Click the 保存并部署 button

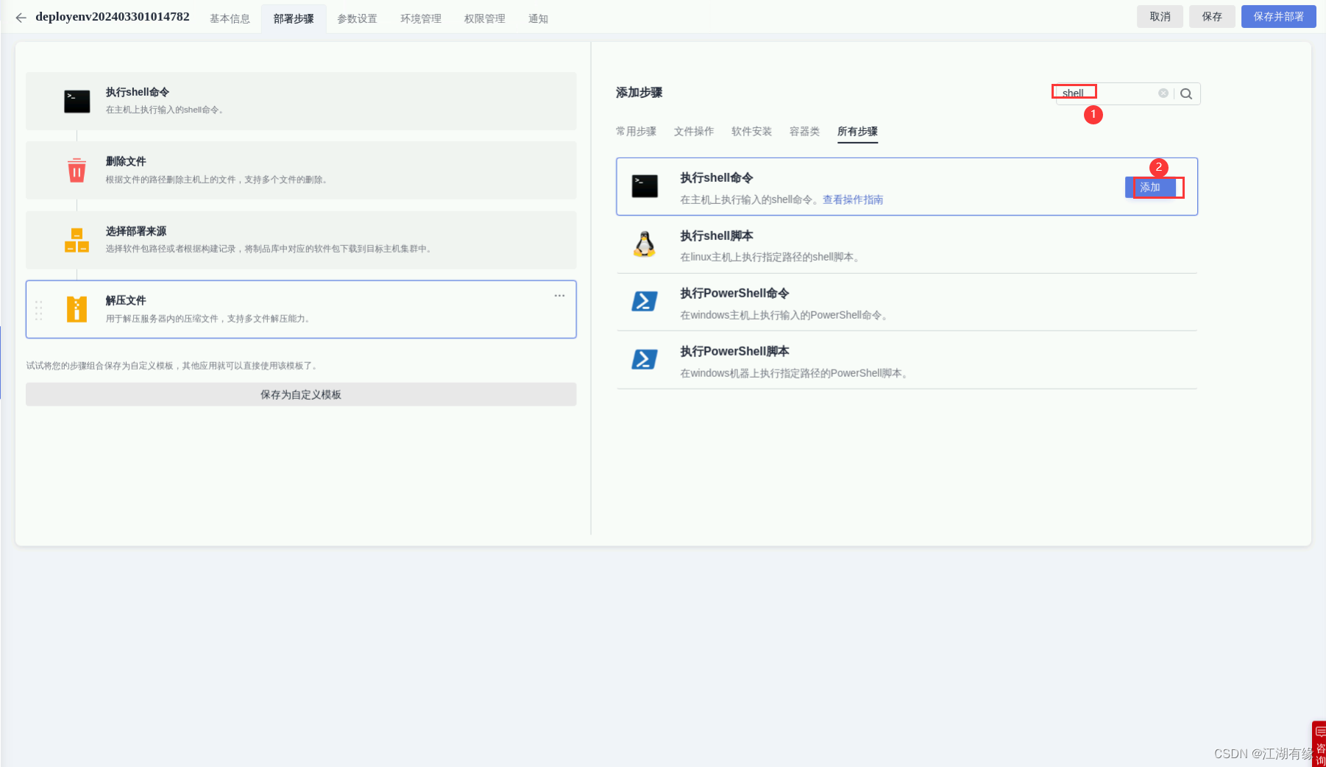[1279, 16]
